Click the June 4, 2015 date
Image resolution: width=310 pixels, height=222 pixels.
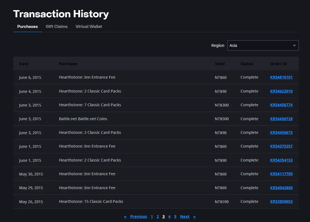30,91
